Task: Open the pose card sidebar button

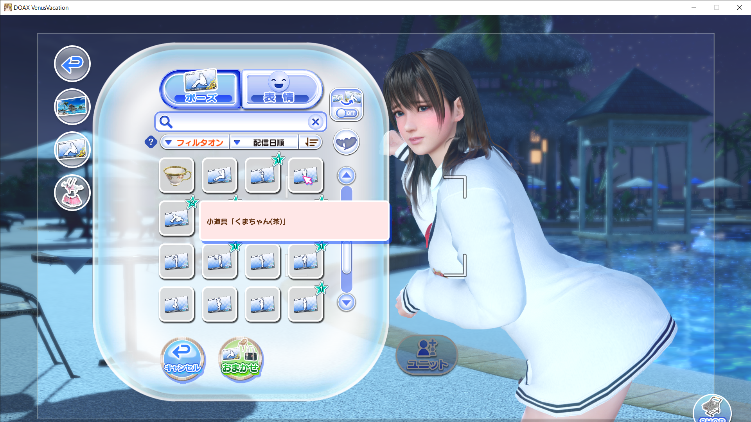Action: 72,150
